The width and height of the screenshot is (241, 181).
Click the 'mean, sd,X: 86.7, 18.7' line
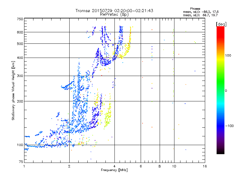click(x=200, y=15)
